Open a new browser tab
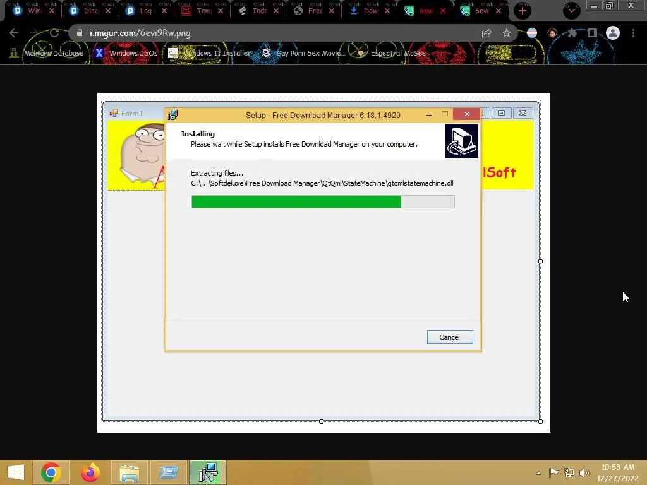Screen dimensions: 647x485 [x=523, y=11]
